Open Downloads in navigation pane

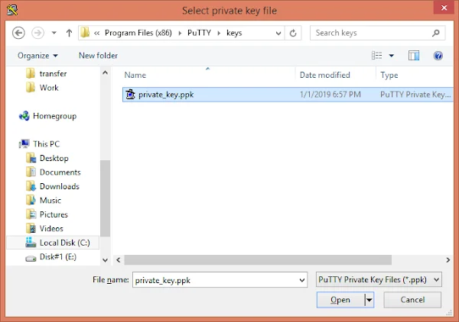pos(60,186)
